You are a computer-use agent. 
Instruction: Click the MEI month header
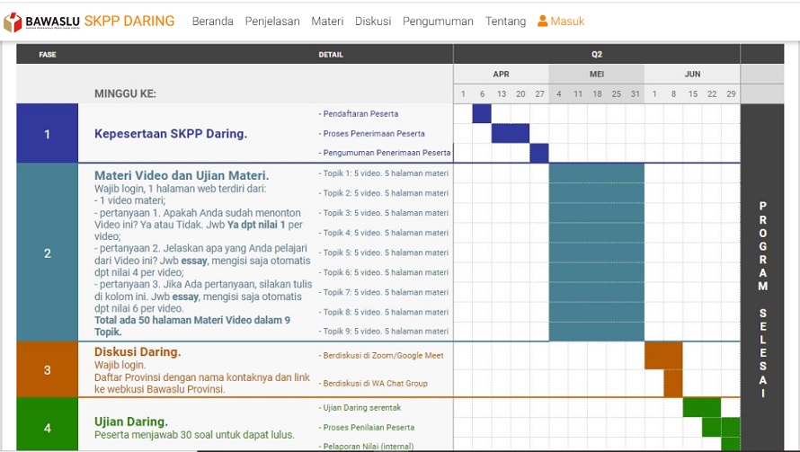point(596,74)
